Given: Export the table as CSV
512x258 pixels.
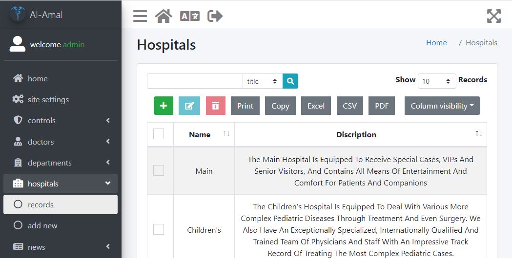Looking at the screenshot, I should (350, 106).
